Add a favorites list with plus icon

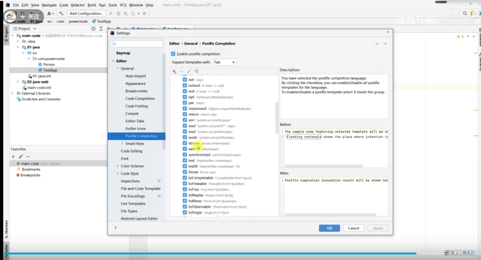13,157
